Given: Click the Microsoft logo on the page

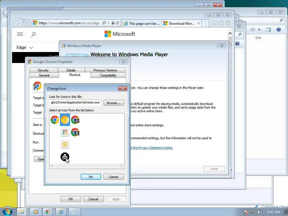Looking at the screenshot, I should pos(120,34).
